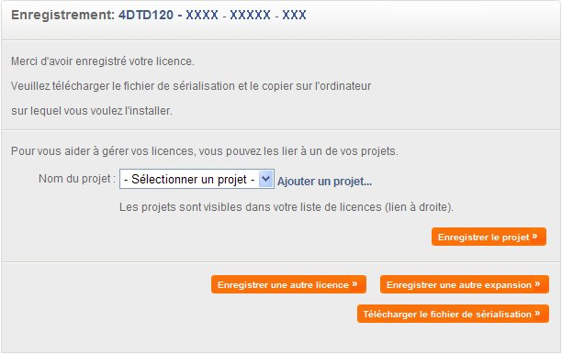Click the » chevron on Enregistrer une autre expansion
This screenshot has height=354, width=562.
(x=537, y=284)
